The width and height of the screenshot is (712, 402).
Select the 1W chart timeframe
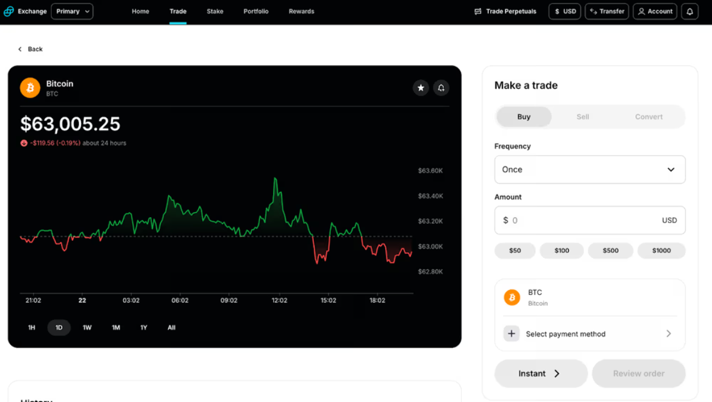tap(87, 327)
